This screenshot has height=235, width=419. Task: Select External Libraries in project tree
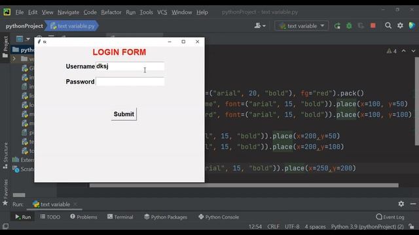[x=24, y=160]
